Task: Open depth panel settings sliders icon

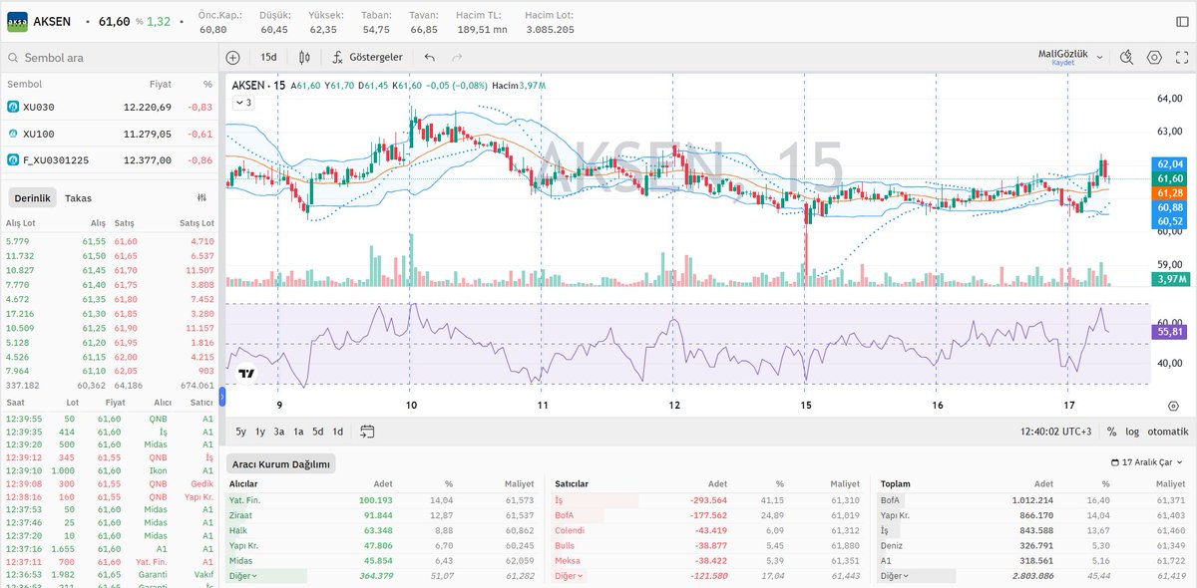Action: pyautogui.click(x=202, y=198)
